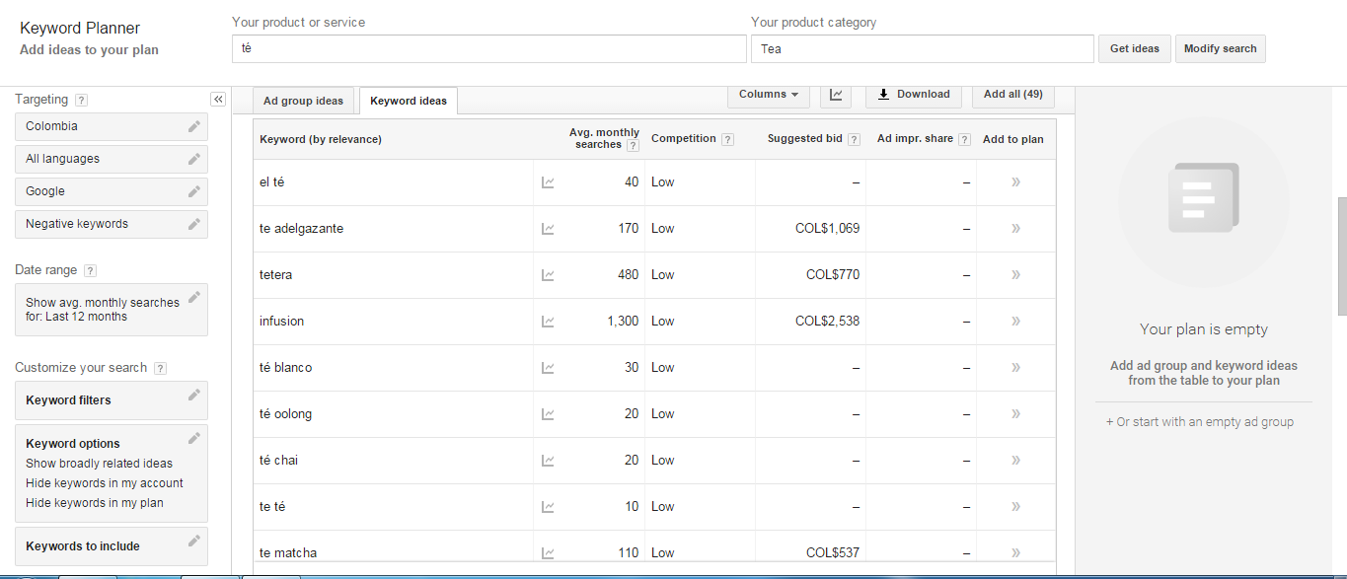This screenshot has height=579, width=1347.
Task: Add 'té chai' to plan
Action: point(1015,461)
